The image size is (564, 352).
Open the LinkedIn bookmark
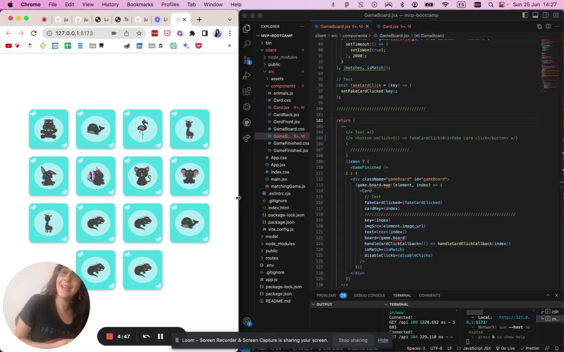(x=139, y=45)
